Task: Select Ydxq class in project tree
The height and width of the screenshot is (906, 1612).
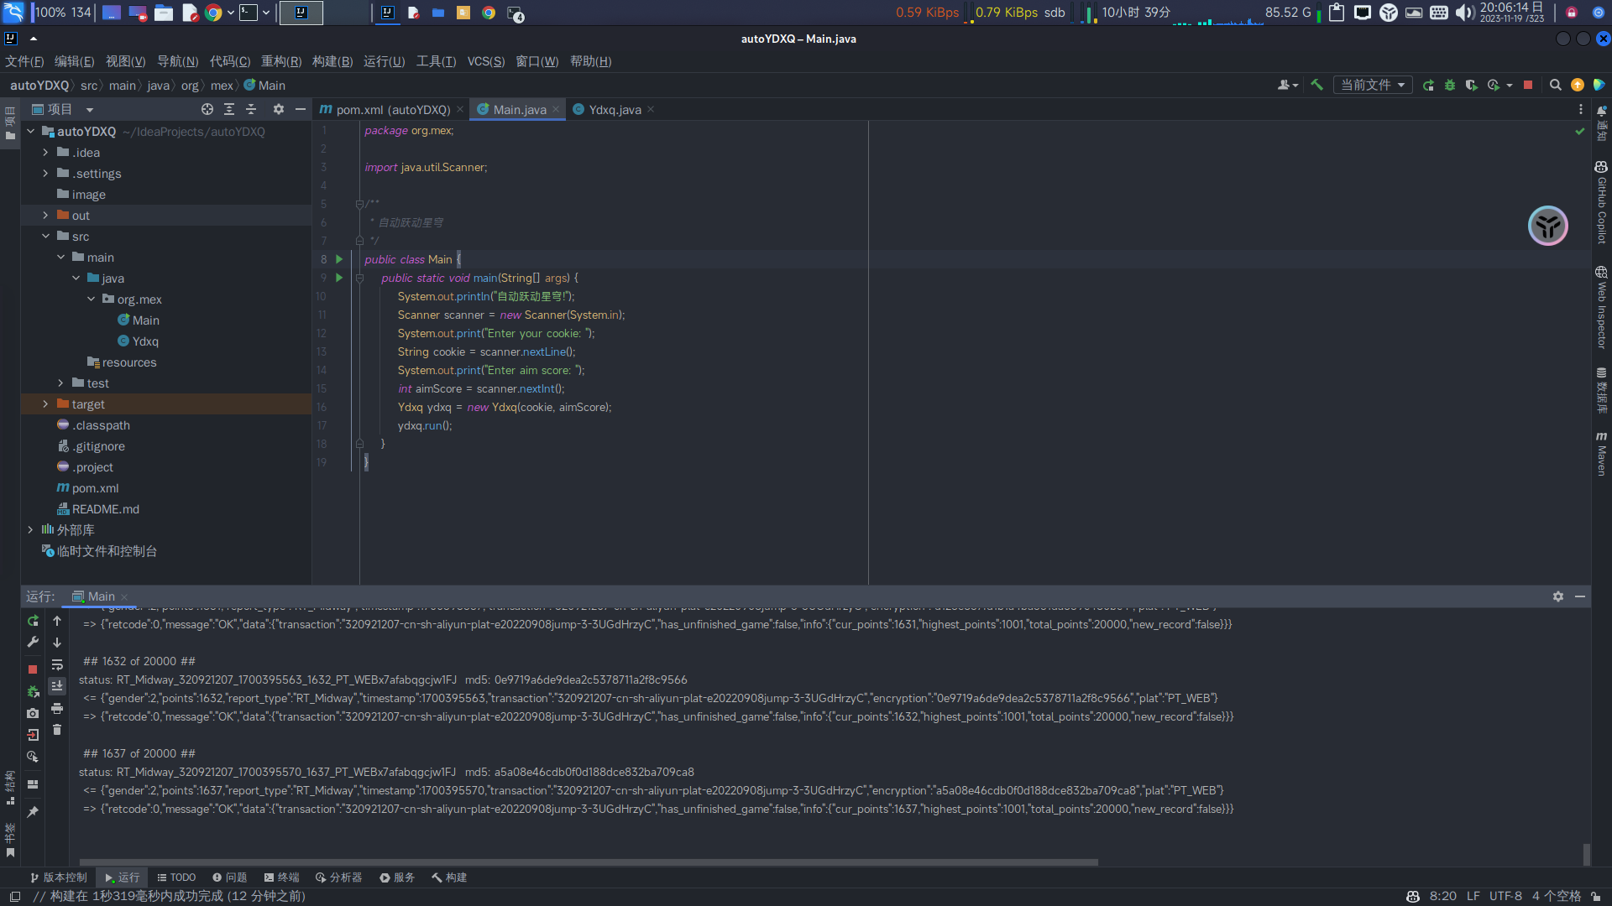Action: point(145,341)
